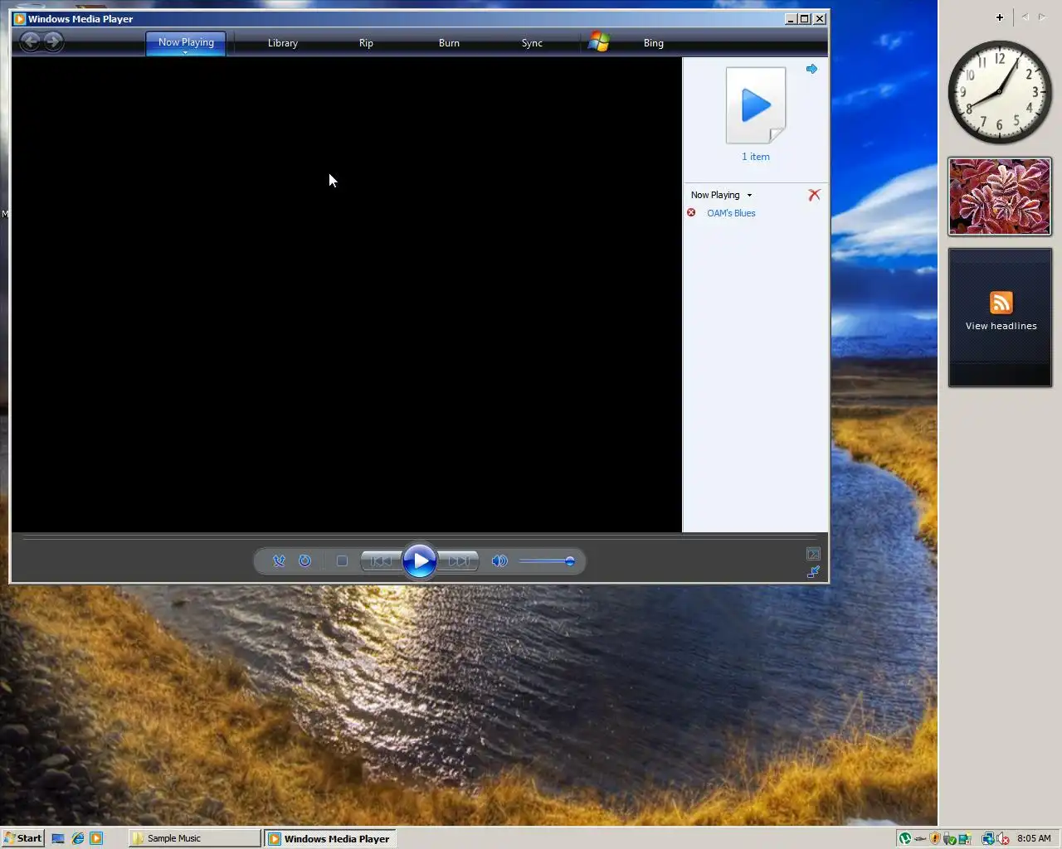1062x849 pixels.
Task: Open the Rip tab
Action: 366,43
